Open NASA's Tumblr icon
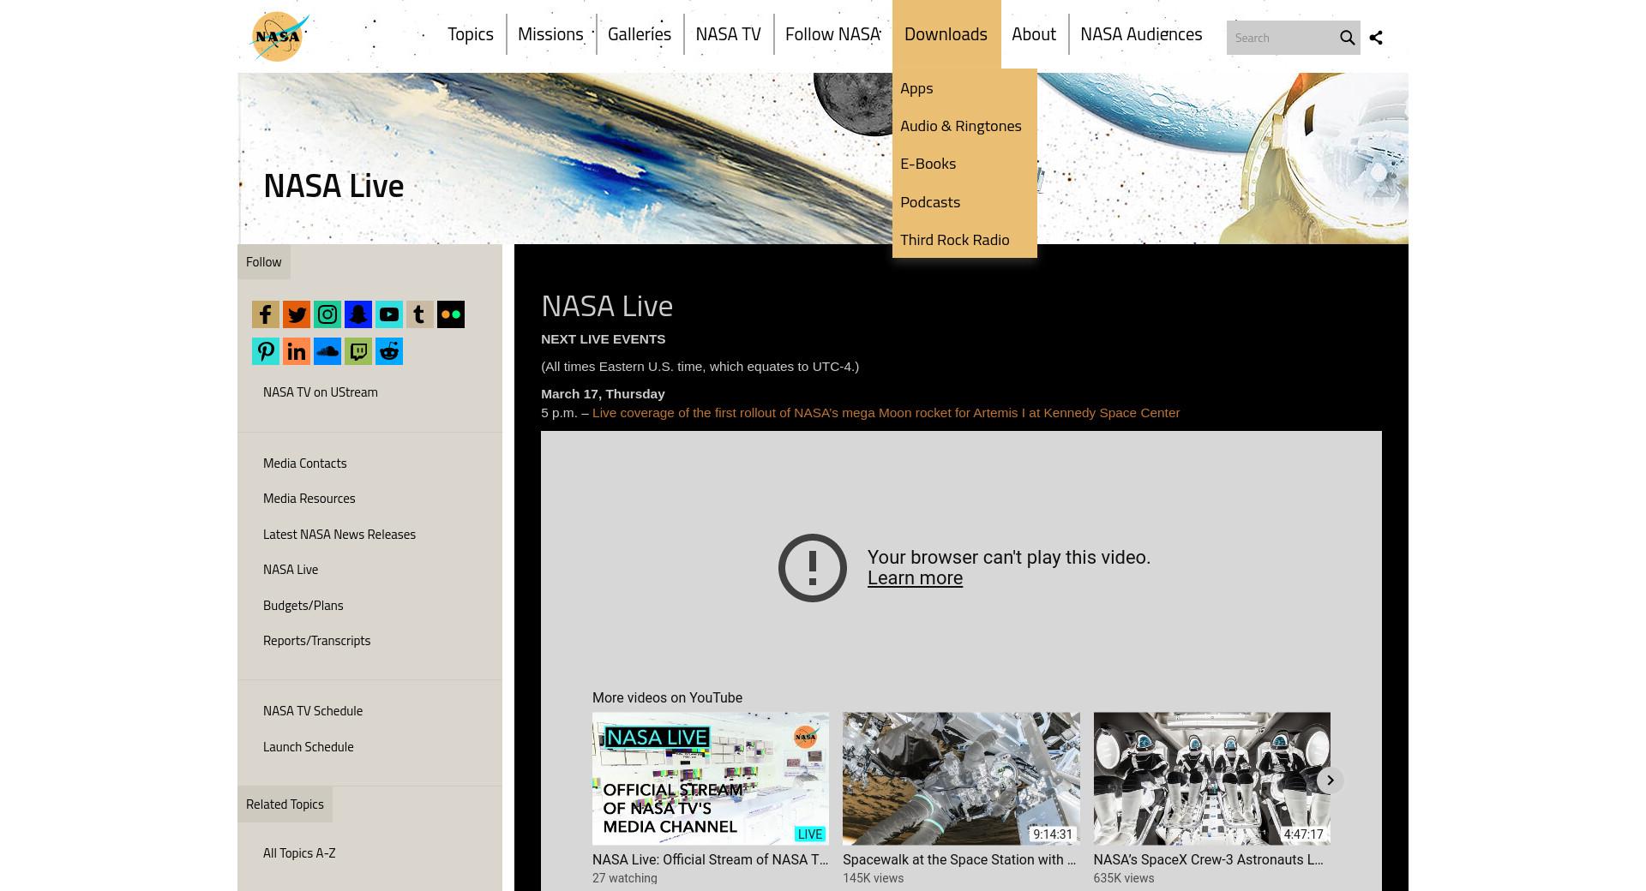The width and height of the screenshot is (1646, 891). click(420, 314)
